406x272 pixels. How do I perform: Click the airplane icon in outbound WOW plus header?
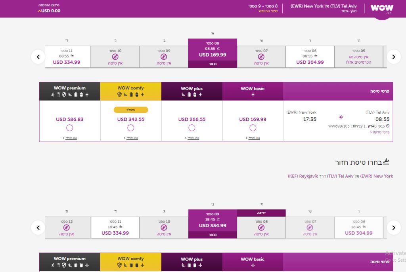(200, 95)
